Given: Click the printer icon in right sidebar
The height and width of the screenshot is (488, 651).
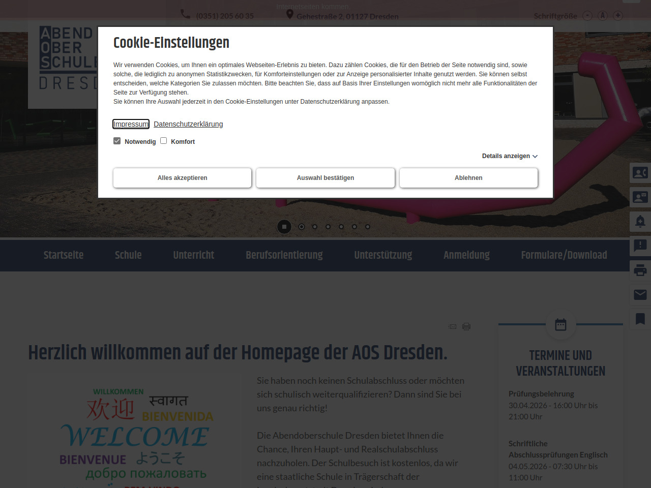Looking at the screenshot, I should pos(640,270).
